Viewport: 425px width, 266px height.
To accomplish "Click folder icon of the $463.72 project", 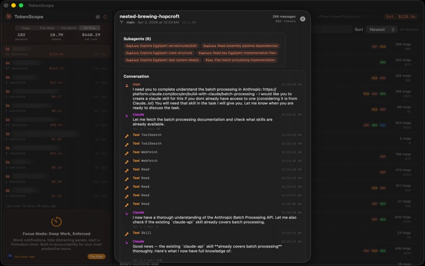I will (7, 63).
